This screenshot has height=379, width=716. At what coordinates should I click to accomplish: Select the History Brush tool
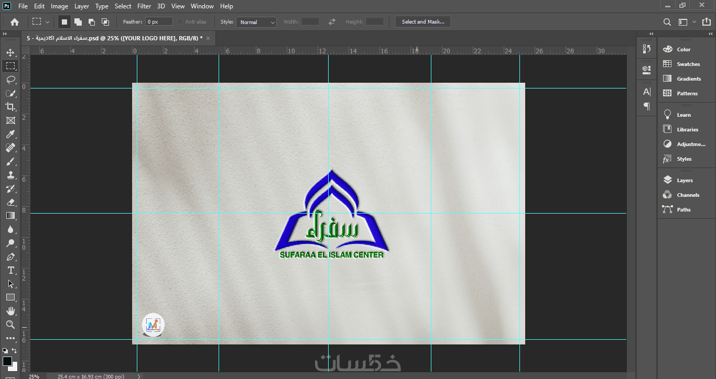point(10,189)
